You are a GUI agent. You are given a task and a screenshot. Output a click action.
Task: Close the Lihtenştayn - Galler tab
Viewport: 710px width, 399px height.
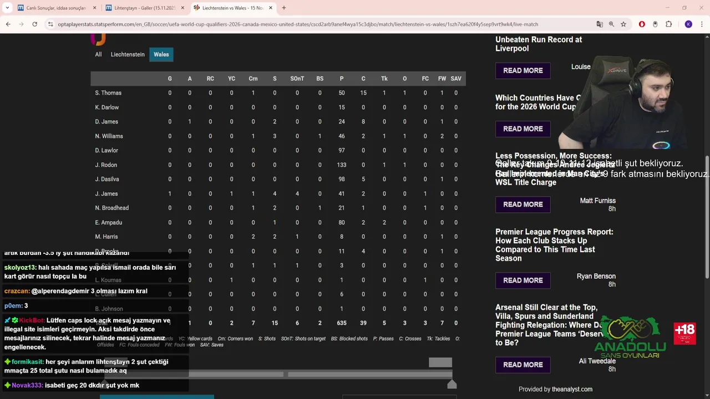coord(182,8)
